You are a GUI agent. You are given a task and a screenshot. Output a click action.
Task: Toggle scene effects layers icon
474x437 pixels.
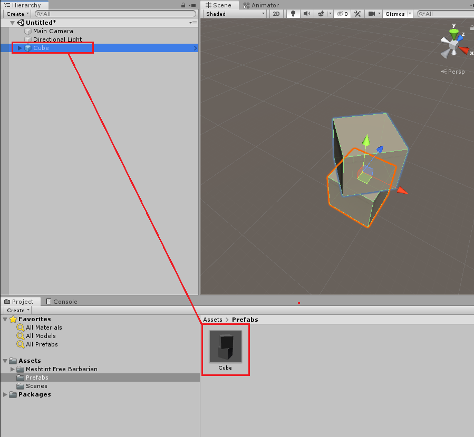coord(321,14)
